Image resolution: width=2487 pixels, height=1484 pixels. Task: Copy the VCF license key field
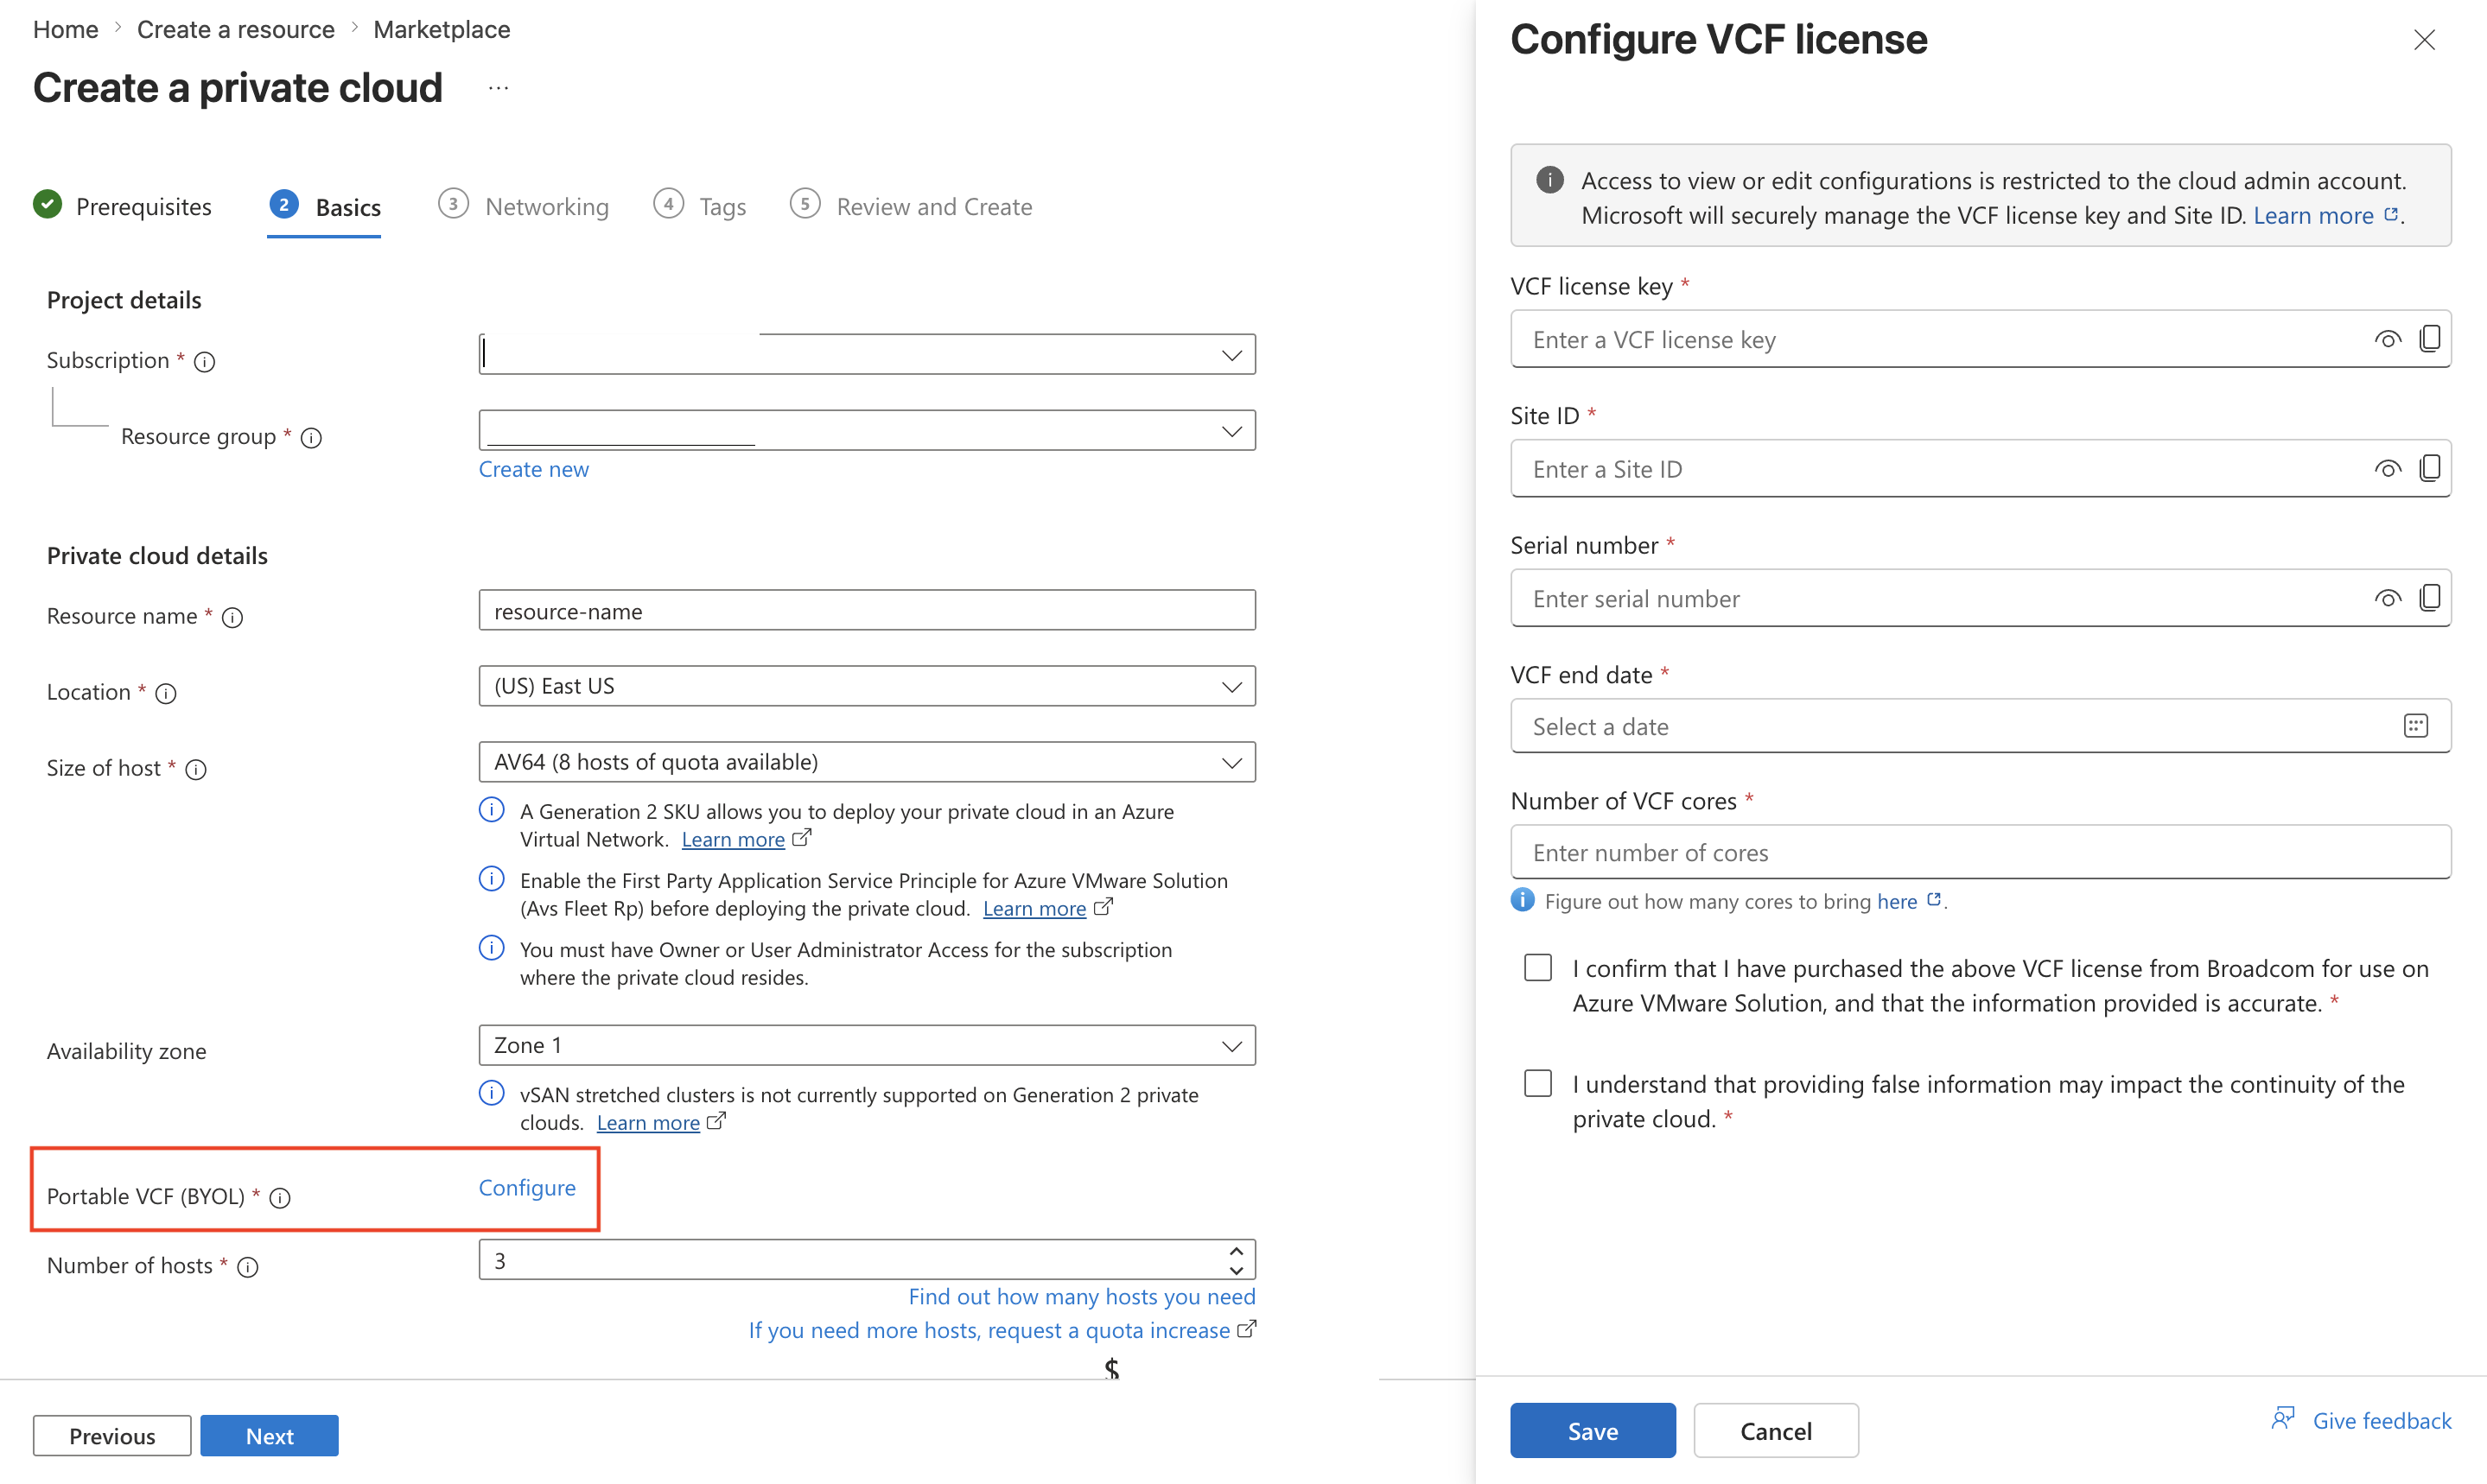[2430, 339]
